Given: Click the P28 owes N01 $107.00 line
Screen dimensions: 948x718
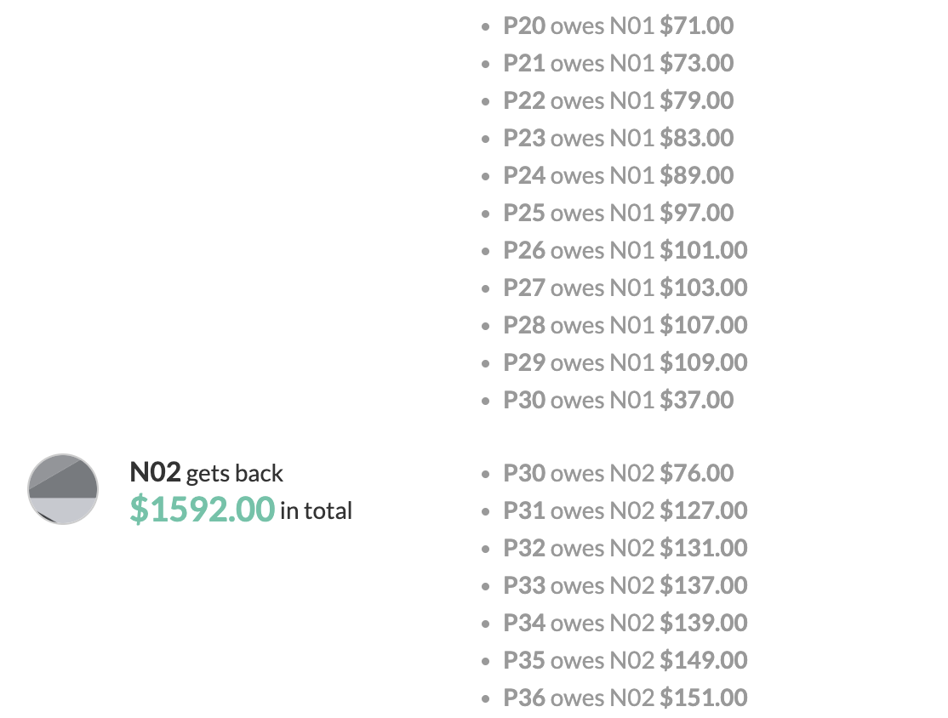Looking at the screenshot, I should click(625, 325).
